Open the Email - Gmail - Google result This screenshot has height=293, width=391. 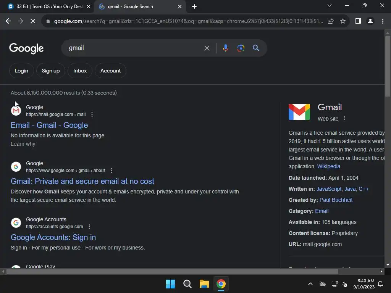click(x=49, y=125)
